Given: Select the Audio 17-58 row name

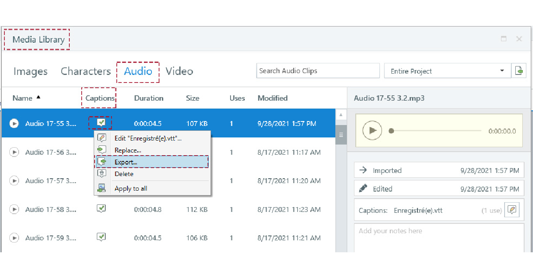Looking at the screenshot, I should coord(51,209).
